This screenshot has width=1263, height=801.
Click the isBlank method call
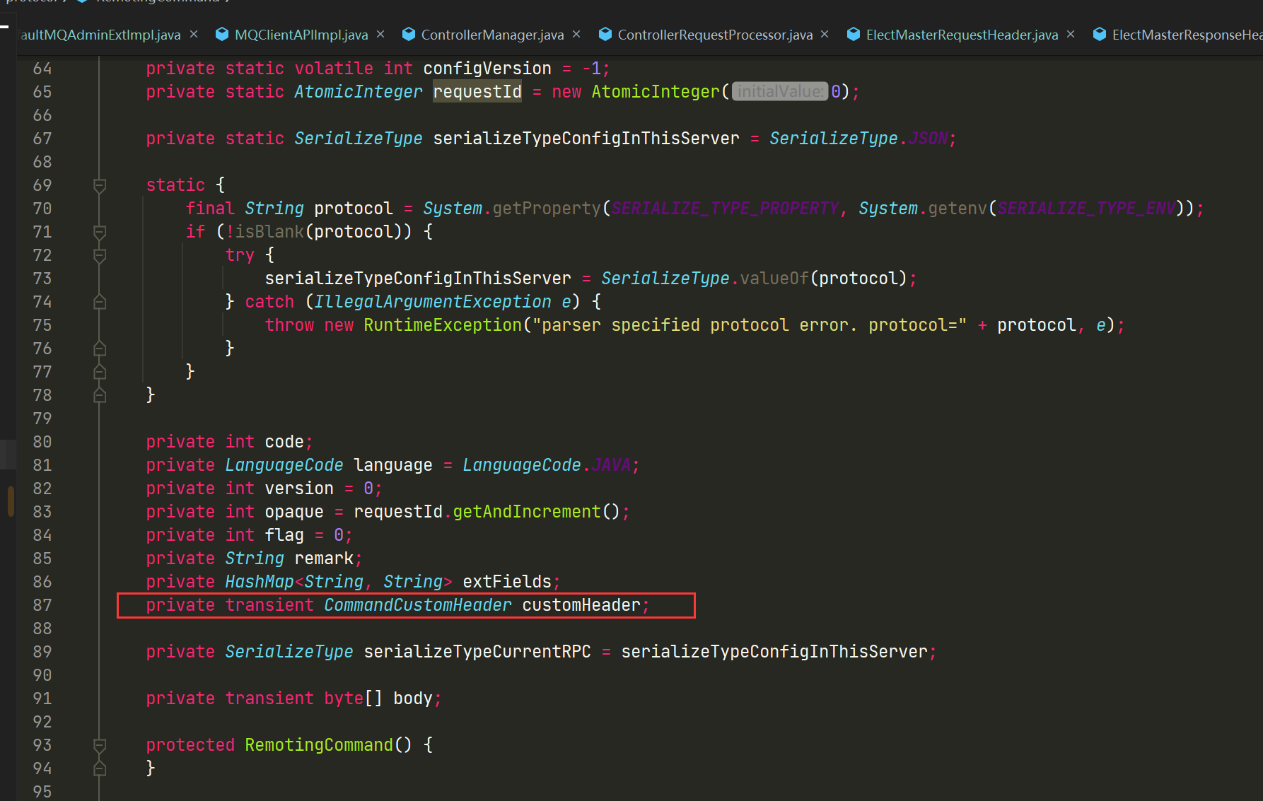point(269,232)
